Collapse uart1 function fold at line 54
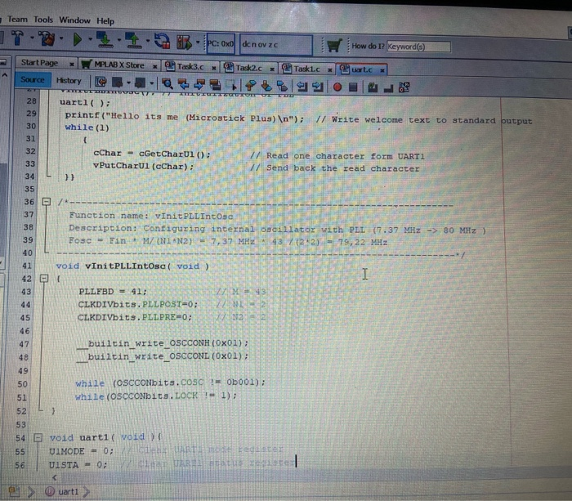Screen dimensions: 572x501 click(38, 437)
